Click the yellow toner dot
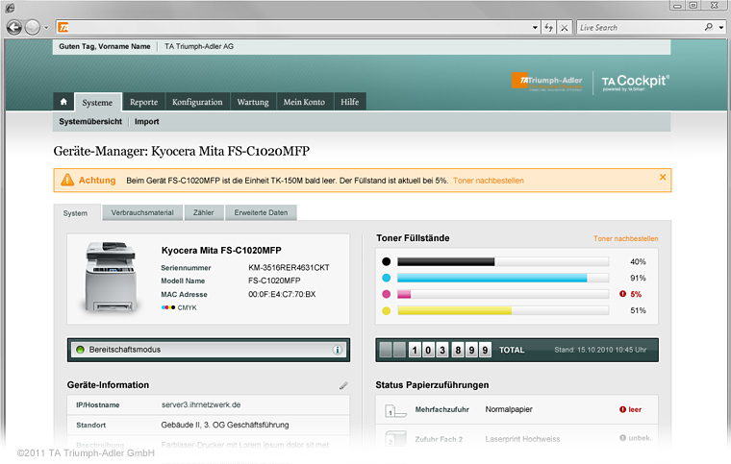731x464 pixels. (386, 310)
